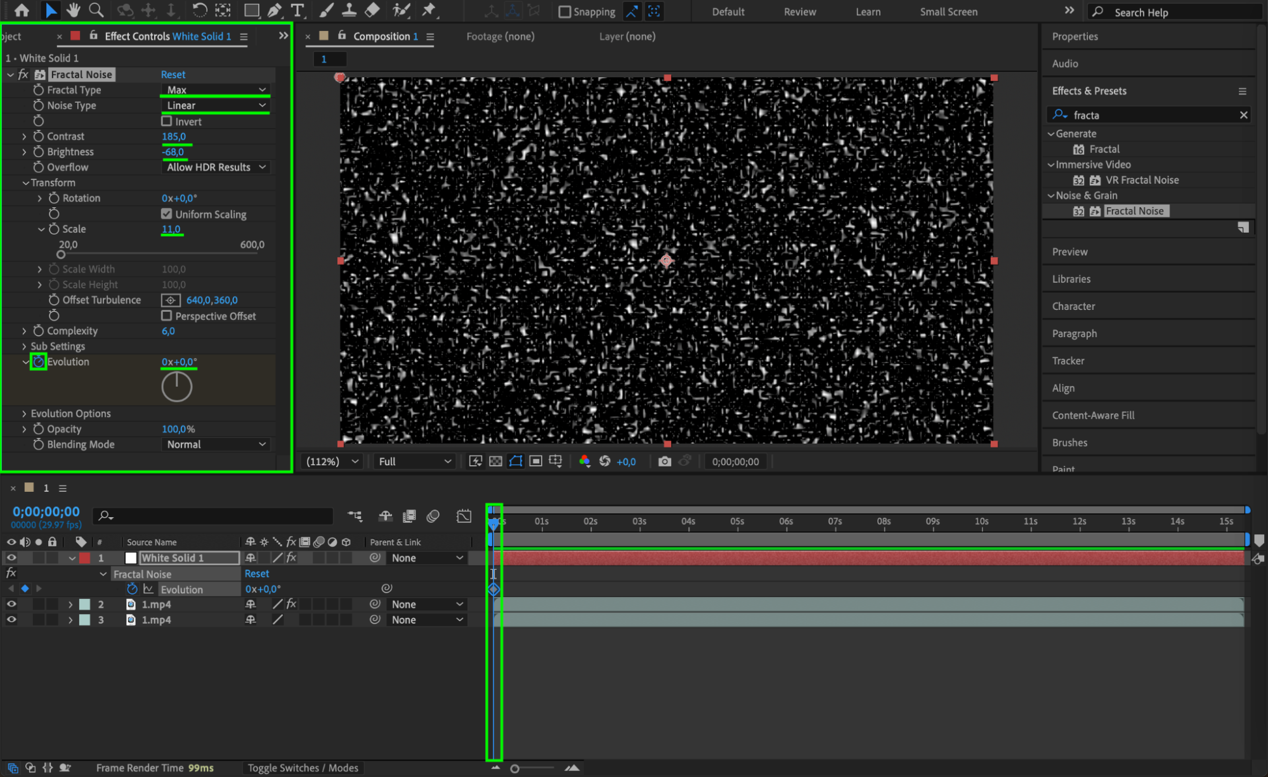Click the Scale slider handle
Viewport: 1268px width, 777px height.
tap(61, 255)
